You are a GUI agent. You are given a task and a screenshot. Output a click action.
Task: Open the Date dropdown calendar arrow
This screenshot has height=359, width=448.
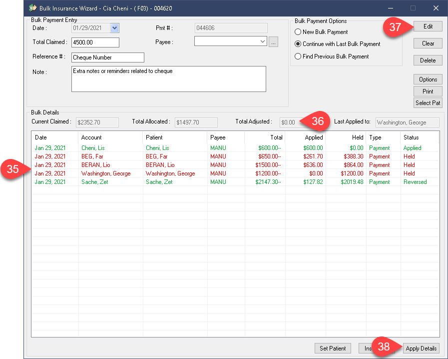click(x=114, y=28)
